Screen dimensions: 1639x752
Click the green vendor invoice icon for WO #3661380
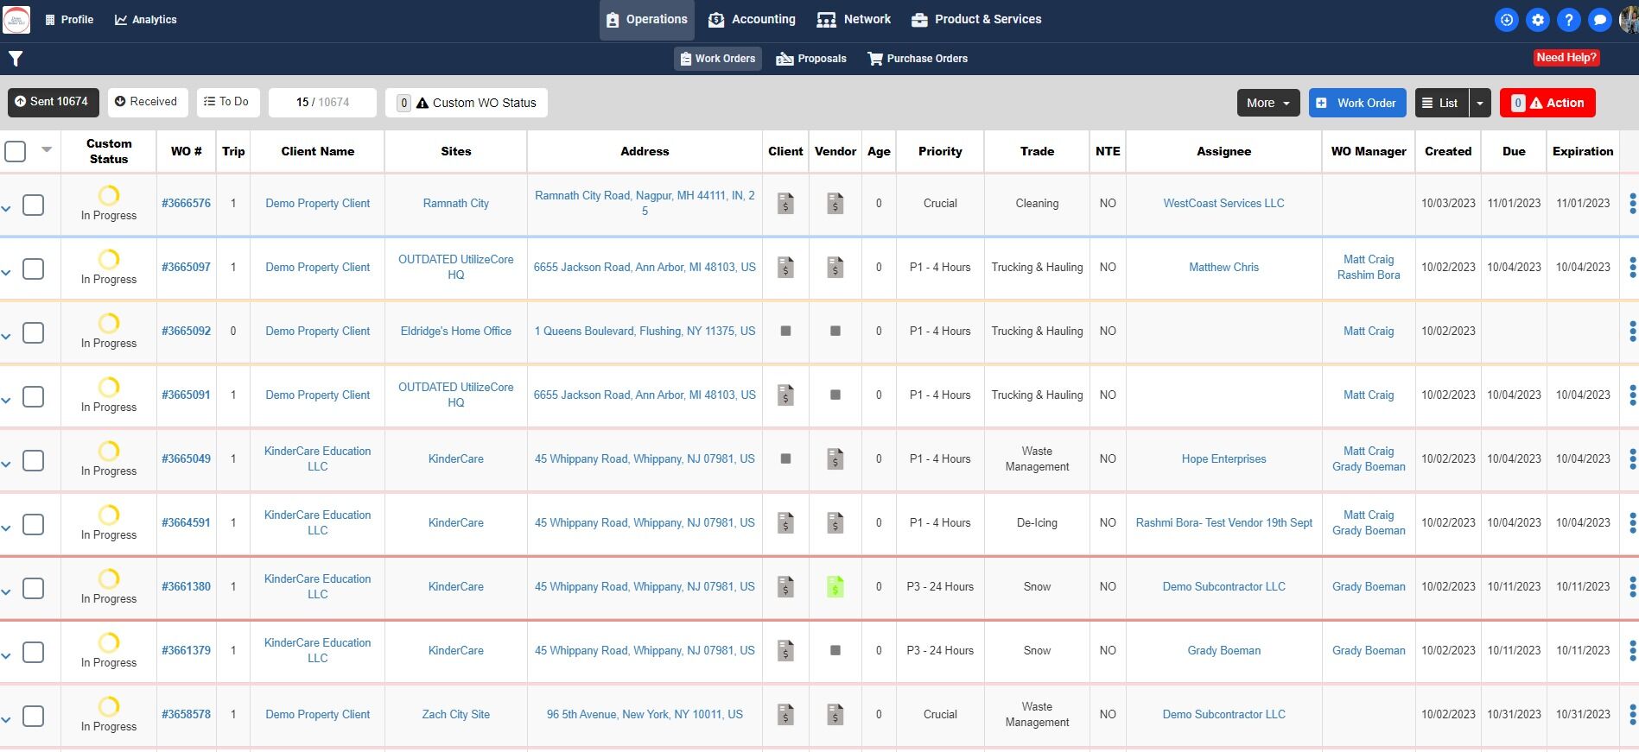[x=835, y=587]
